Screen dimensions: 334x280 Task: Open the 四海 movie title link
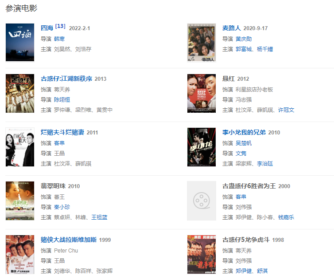click(x=47, y=28)
